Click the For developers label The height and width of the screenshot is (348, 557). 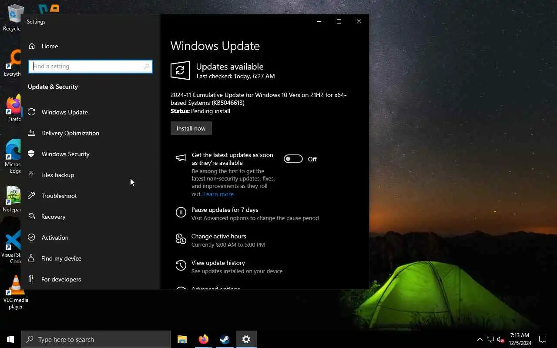click(61, 279)
